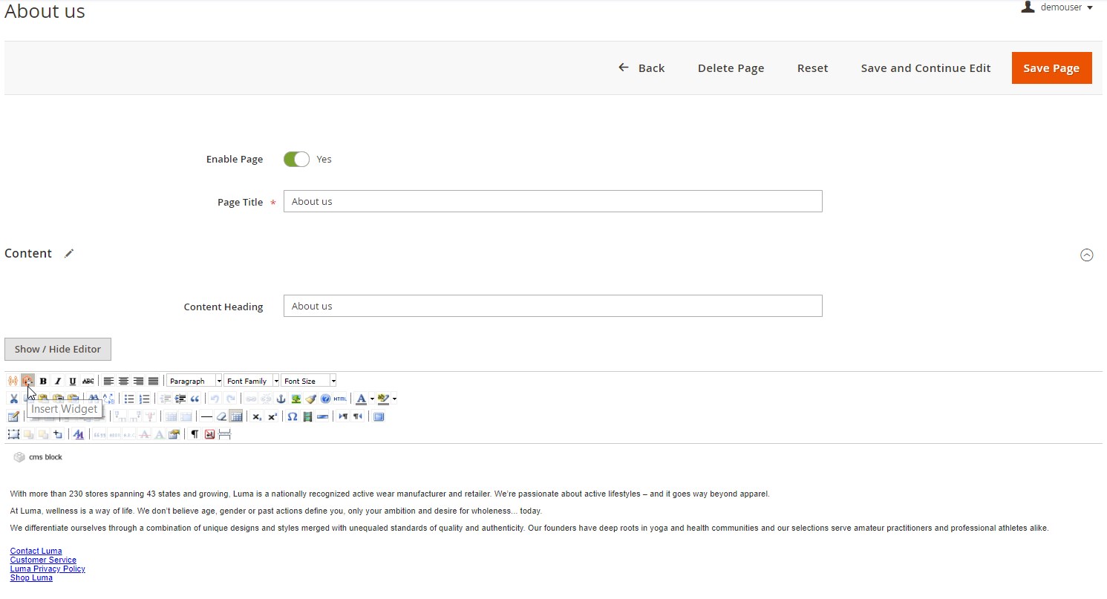Screen dimensions: 1107x599
Task: Insert an anchor with the anchor icon
Action: (281, 399)
